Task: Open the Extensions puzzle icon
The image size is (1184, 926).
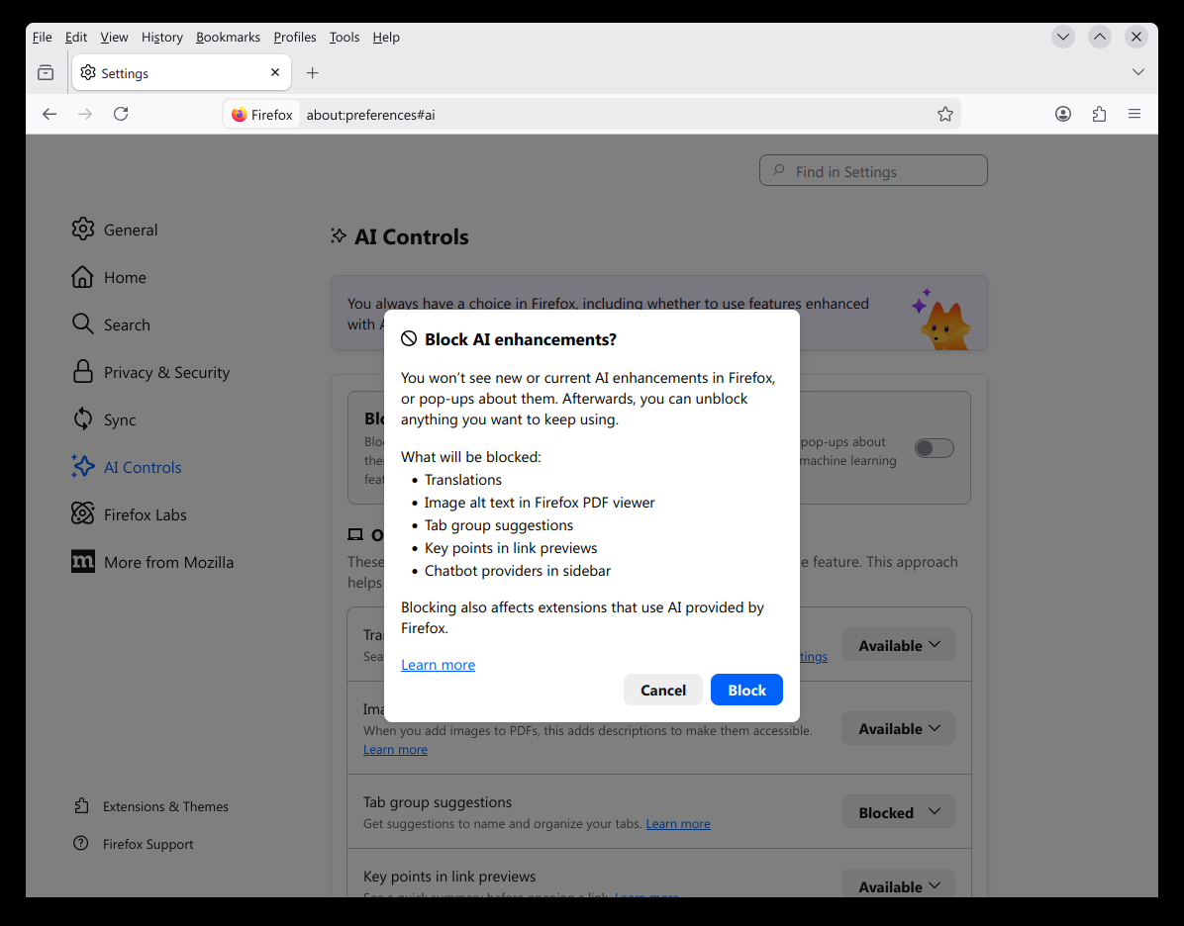Action: (1099, 114)
